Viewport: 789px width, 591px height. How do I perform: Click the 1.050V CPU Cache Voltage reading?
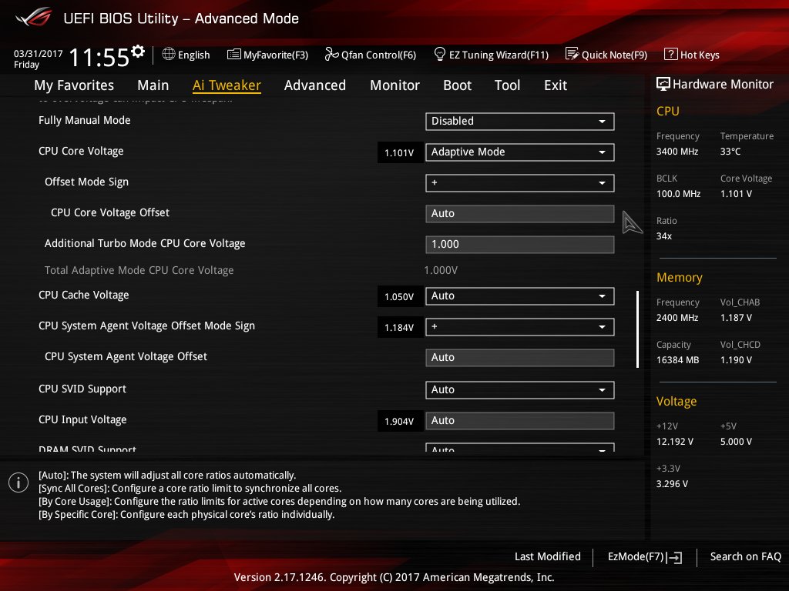click(399, 297)
